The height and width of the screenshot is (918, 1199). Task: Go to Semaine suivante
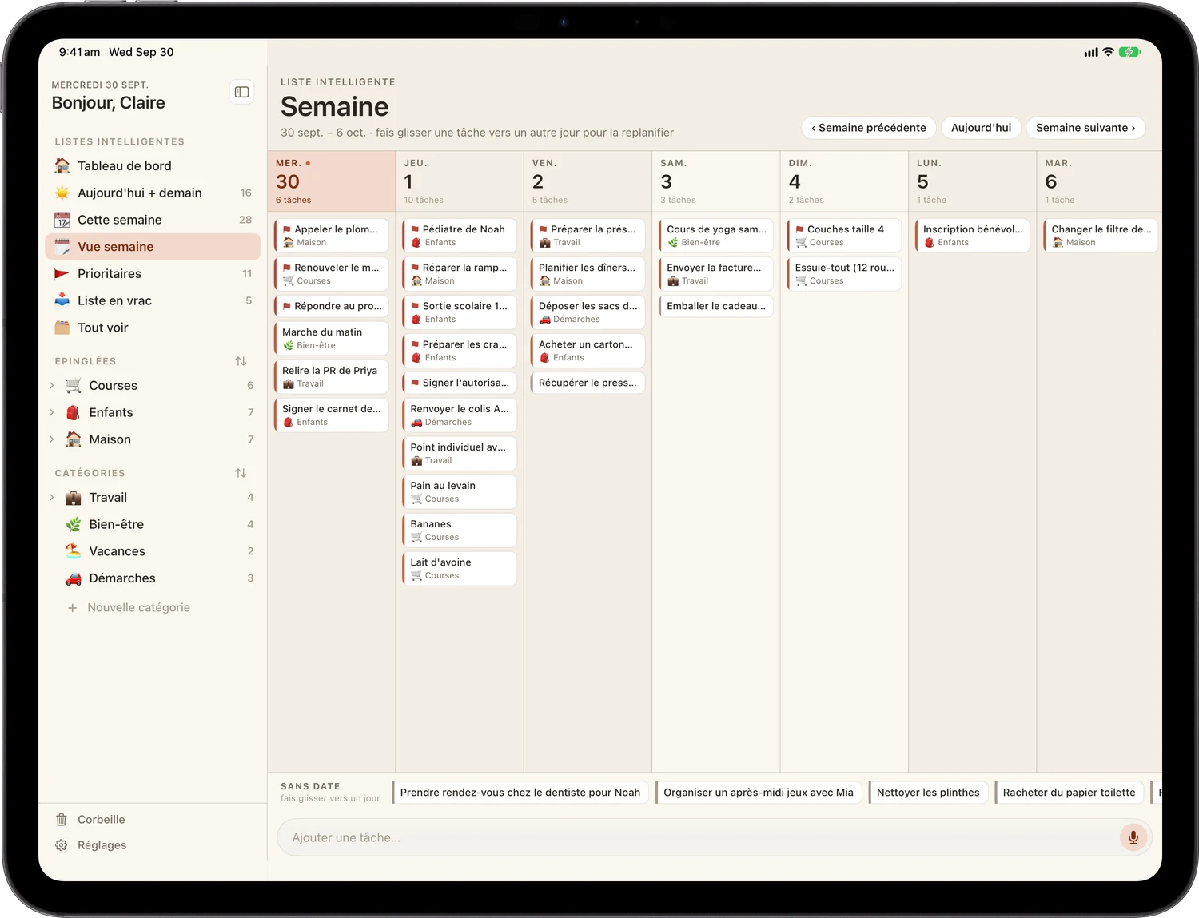pos(1085,128)
